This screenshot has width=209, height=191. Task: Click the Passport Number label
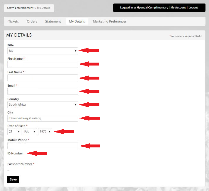(x=20, y=164)
